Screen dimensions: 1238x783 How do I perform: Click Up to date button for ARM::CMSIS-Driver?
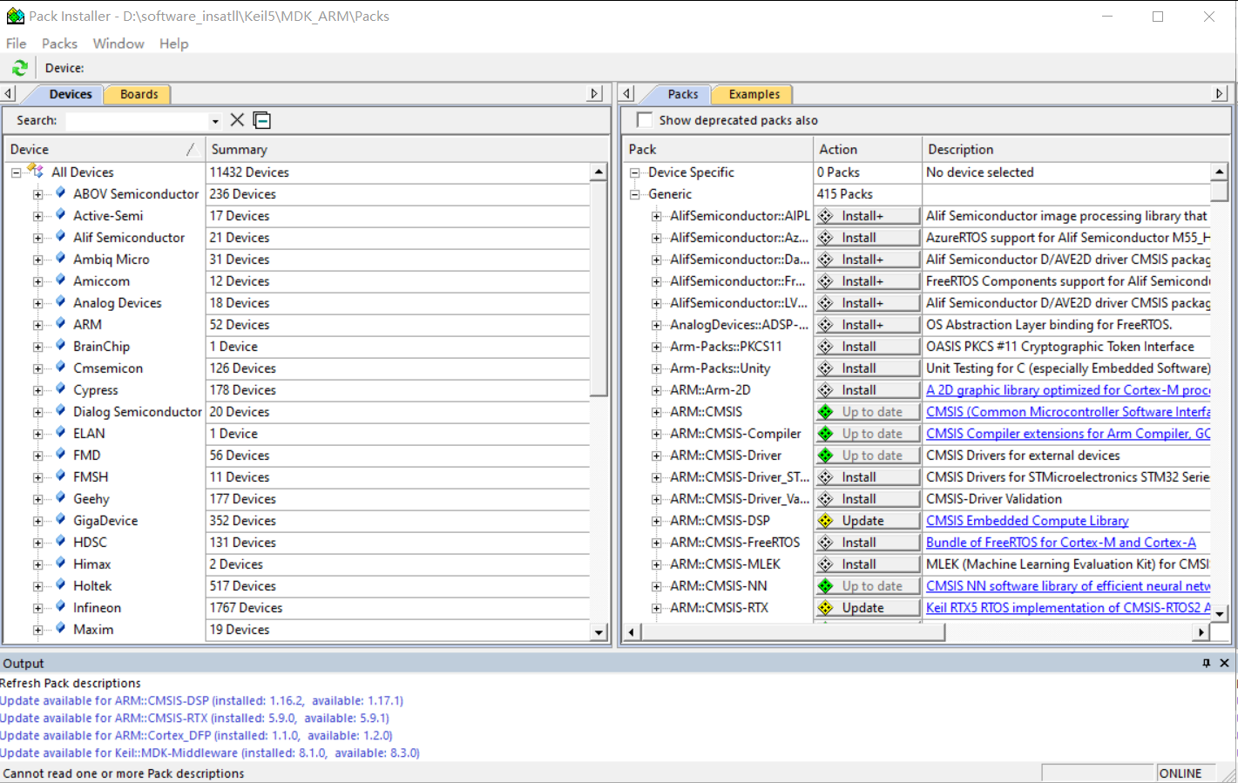coord(868,456)
